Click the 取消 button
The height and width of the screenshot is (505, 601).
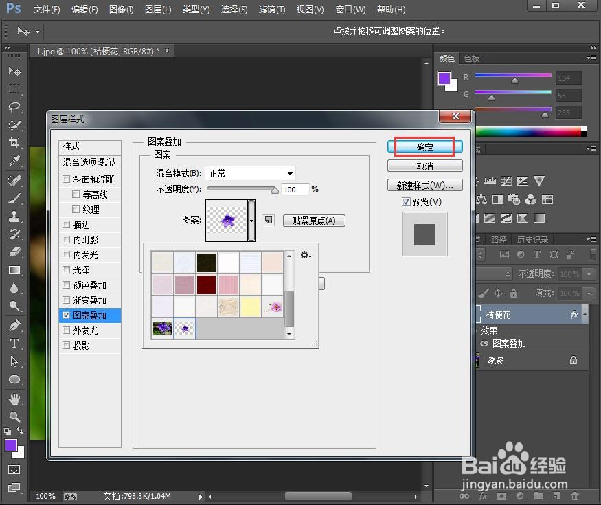[424, 166]
